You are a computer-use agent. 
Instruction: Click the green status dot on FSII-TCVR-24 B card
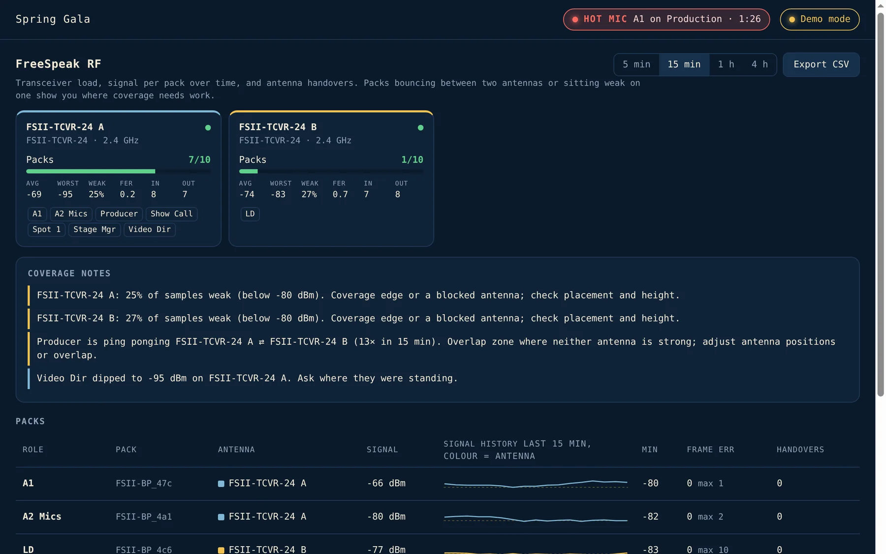point(420,128)
